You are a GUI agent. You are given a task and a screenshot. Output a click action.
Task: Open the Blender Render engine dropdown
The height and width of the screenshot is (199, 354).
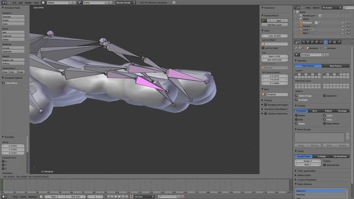click(126, 2)
